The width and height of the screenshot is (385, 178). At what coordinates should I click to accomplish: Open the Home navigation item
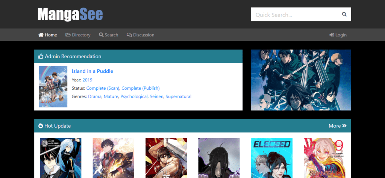(48, 35)
